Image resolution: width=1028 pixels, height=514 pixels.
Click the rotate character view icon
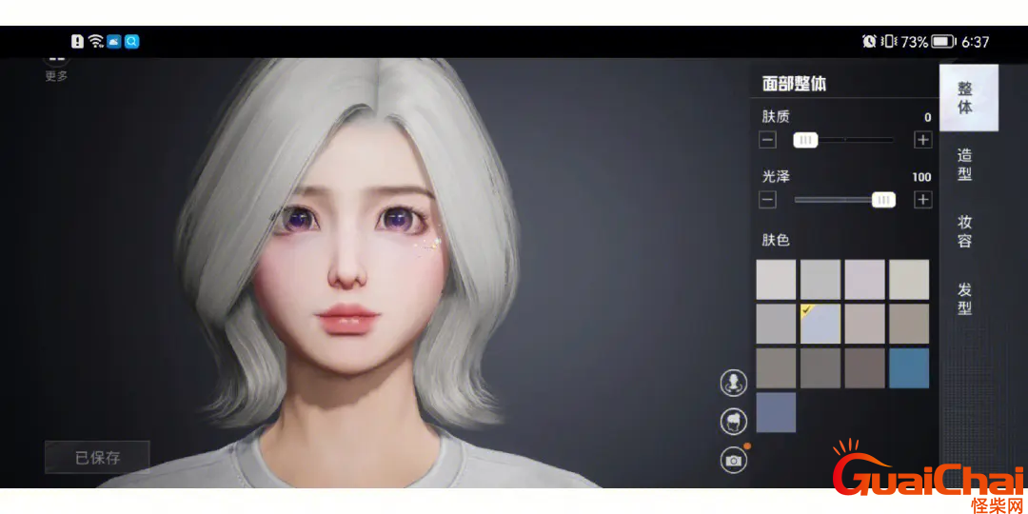733,383
